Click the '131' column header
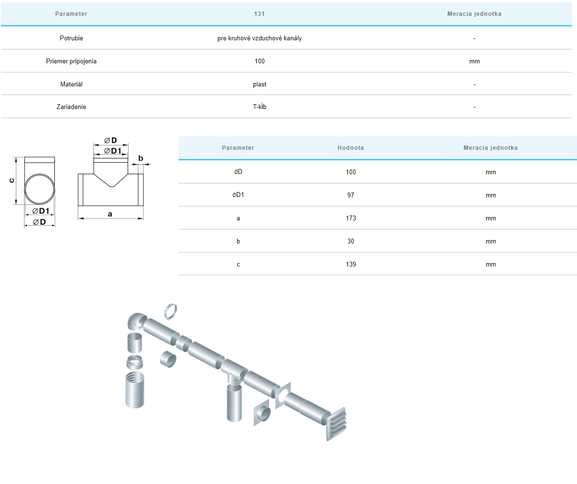This screenshot has width=577, height=484. pos(259,14)
